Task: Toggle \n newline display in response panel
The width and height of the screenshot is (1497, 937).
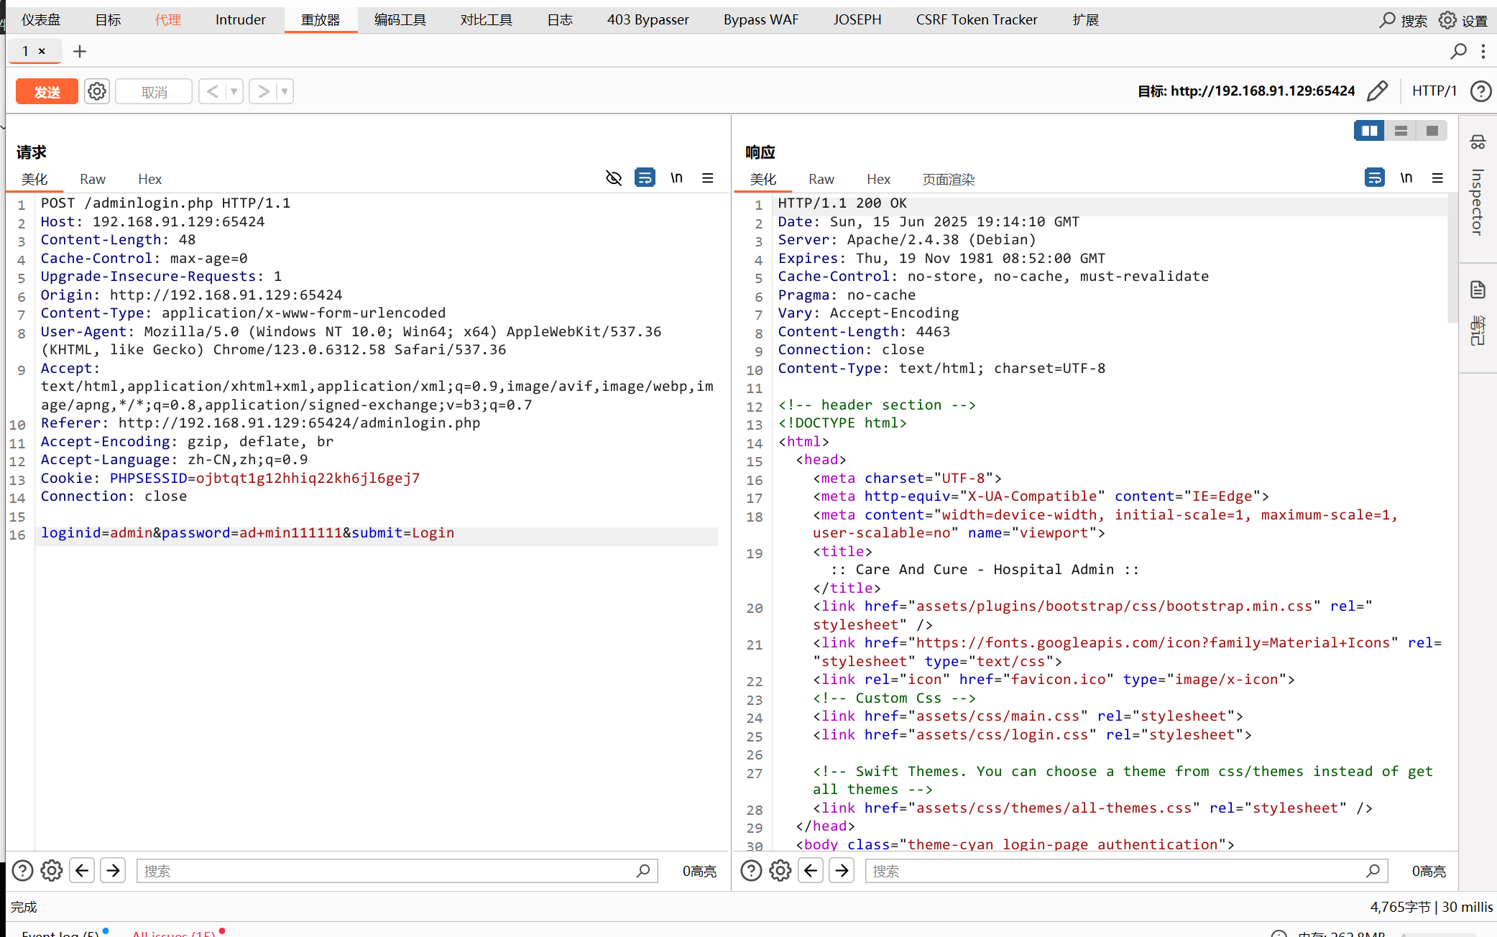Action: 1406,177
